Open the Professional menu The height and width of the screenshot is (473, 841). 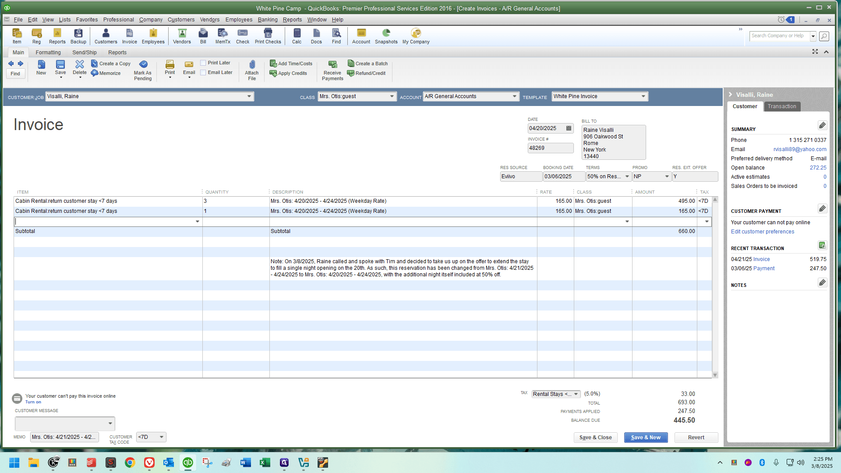[118, 20]
